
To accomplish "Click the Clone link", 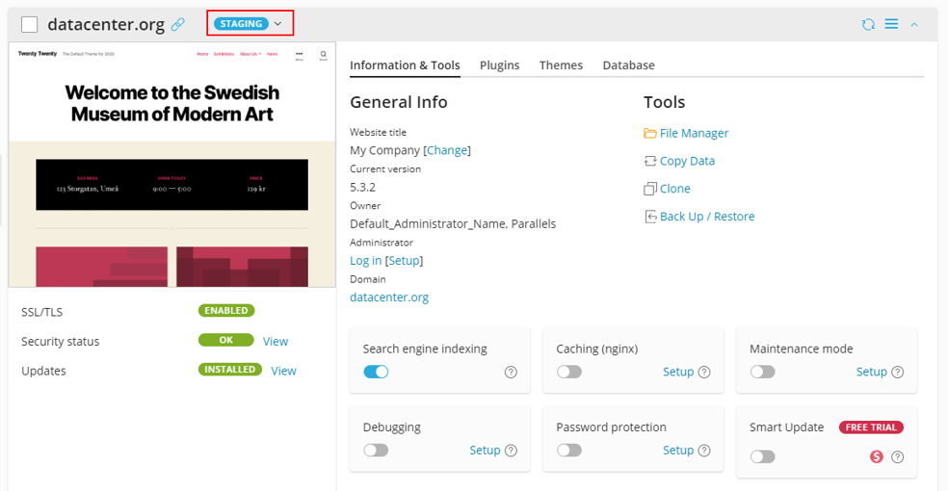I will tap(675, 189).
